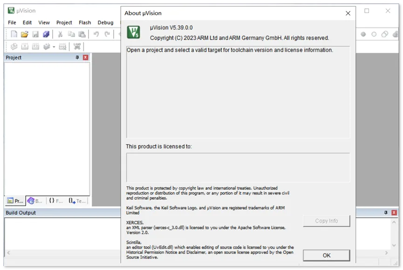Viewport: 403px width, 270px height.
Task: Open the View menu
Action: tap(44, 23)
